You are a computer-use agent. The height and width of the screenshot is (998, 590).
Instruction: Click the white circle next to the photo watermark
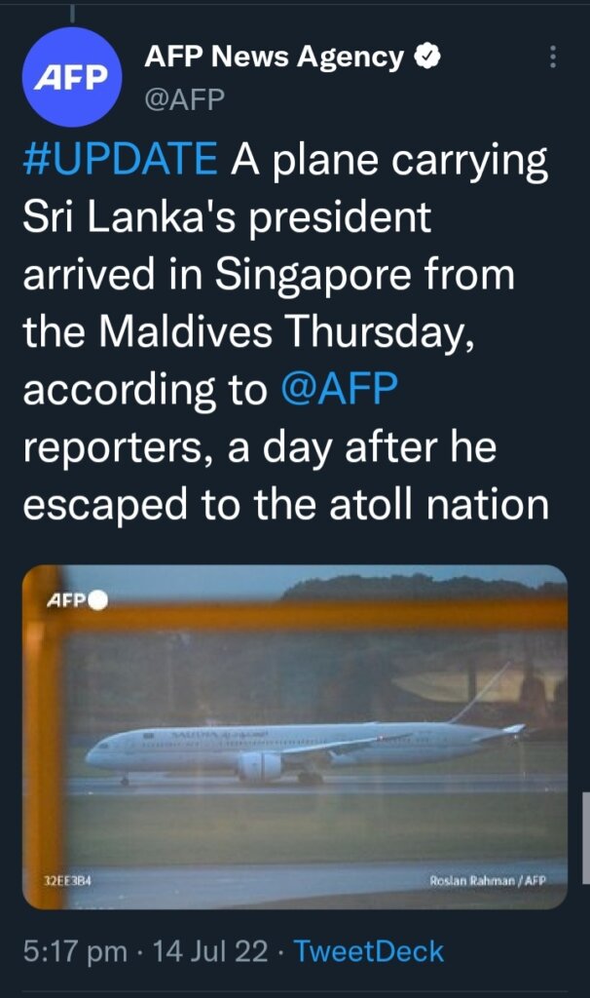point(97,600)
